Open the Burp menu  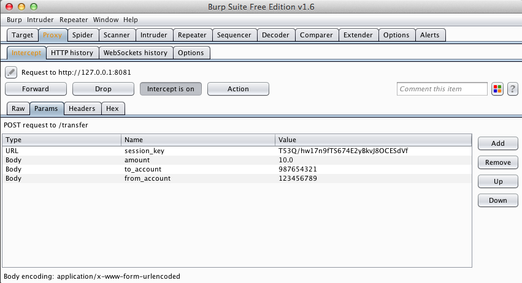(14, 20)
